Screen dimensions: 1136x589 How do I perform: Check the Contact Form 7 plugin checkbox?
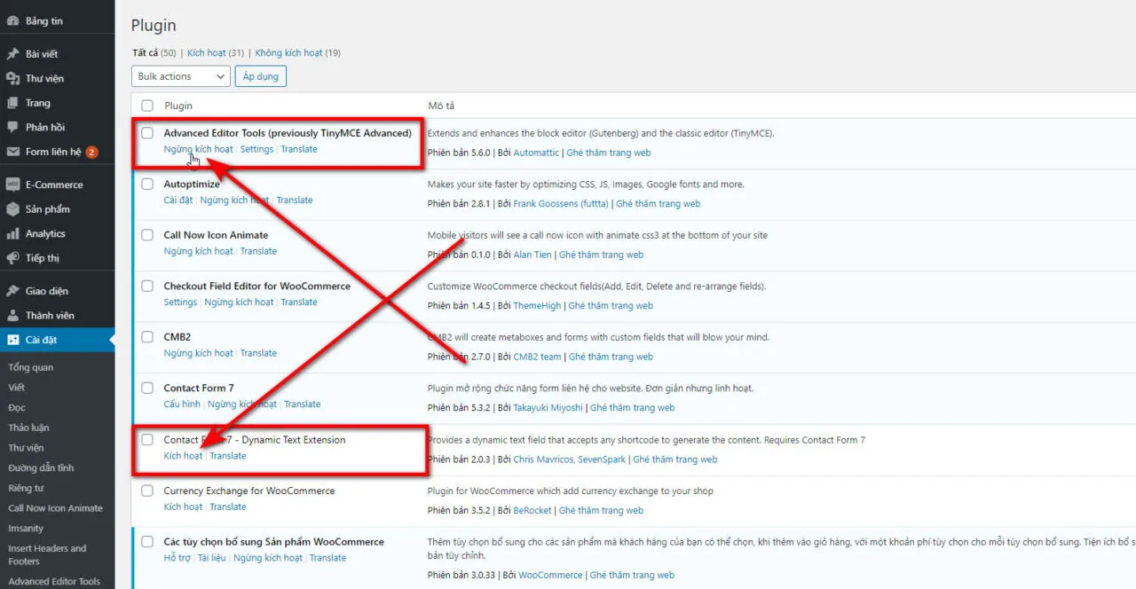(147, 388)
